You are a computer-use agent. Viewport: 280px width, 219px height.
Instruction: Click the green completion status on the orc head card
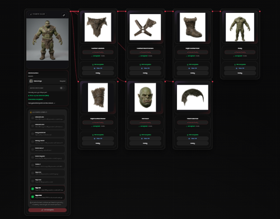[x=145, y=135]
